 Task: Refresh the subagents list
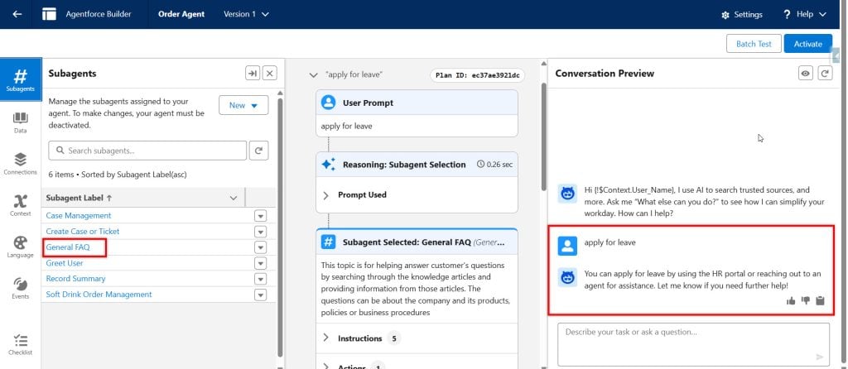click(x=258, y=151)
